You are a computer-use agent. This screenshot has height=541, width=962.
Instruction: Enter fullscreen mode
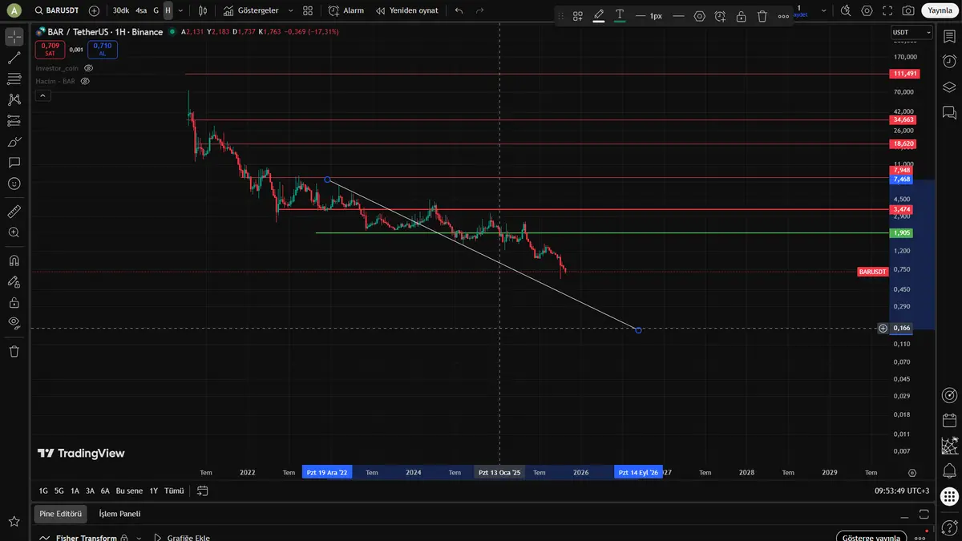(887, 11)
